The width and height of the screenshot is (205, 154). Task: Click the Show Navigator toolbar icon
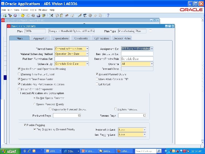[15, 16]
